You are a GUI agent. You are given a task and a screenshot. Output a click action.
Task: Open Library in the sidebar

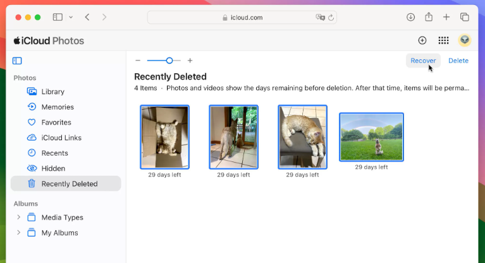pos(52,91)
